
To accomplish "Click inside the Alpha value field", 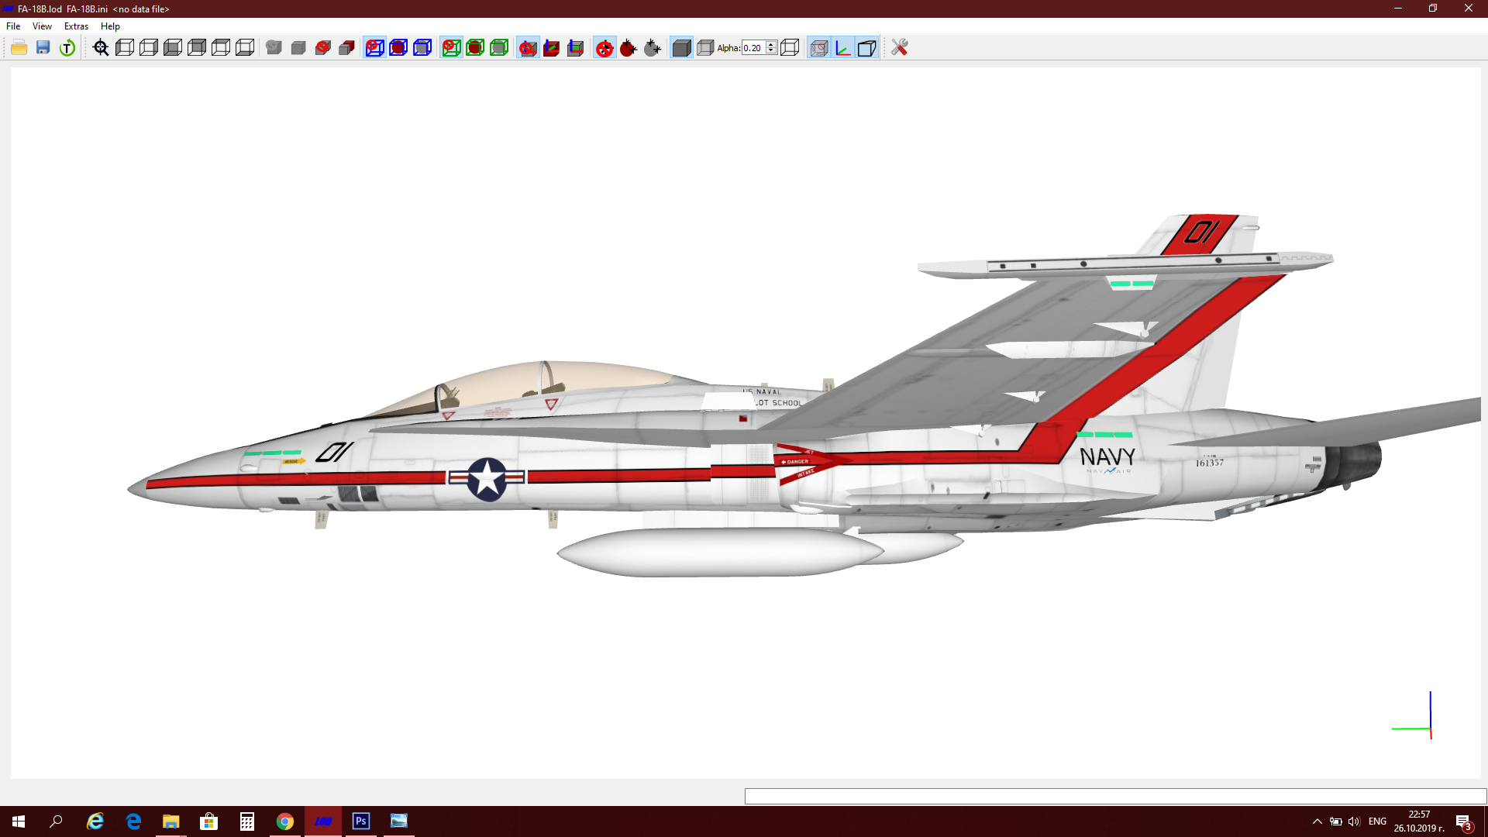I will pyautogui.click(x=753, y=48).
